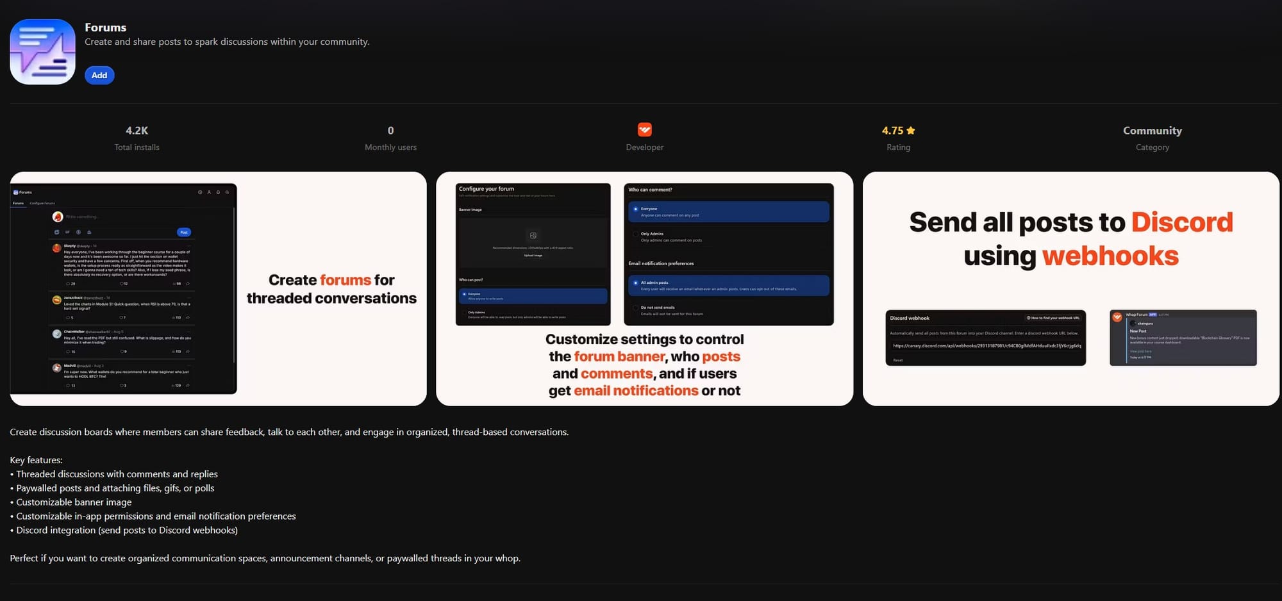This screenshot has width=1282, height=601.
Task: Open search in the Forums header
Action: click(226, 192)
